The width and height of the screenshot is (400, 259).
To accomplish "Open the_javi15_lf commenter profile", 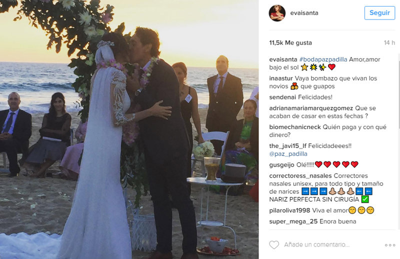I will (287, 146).
